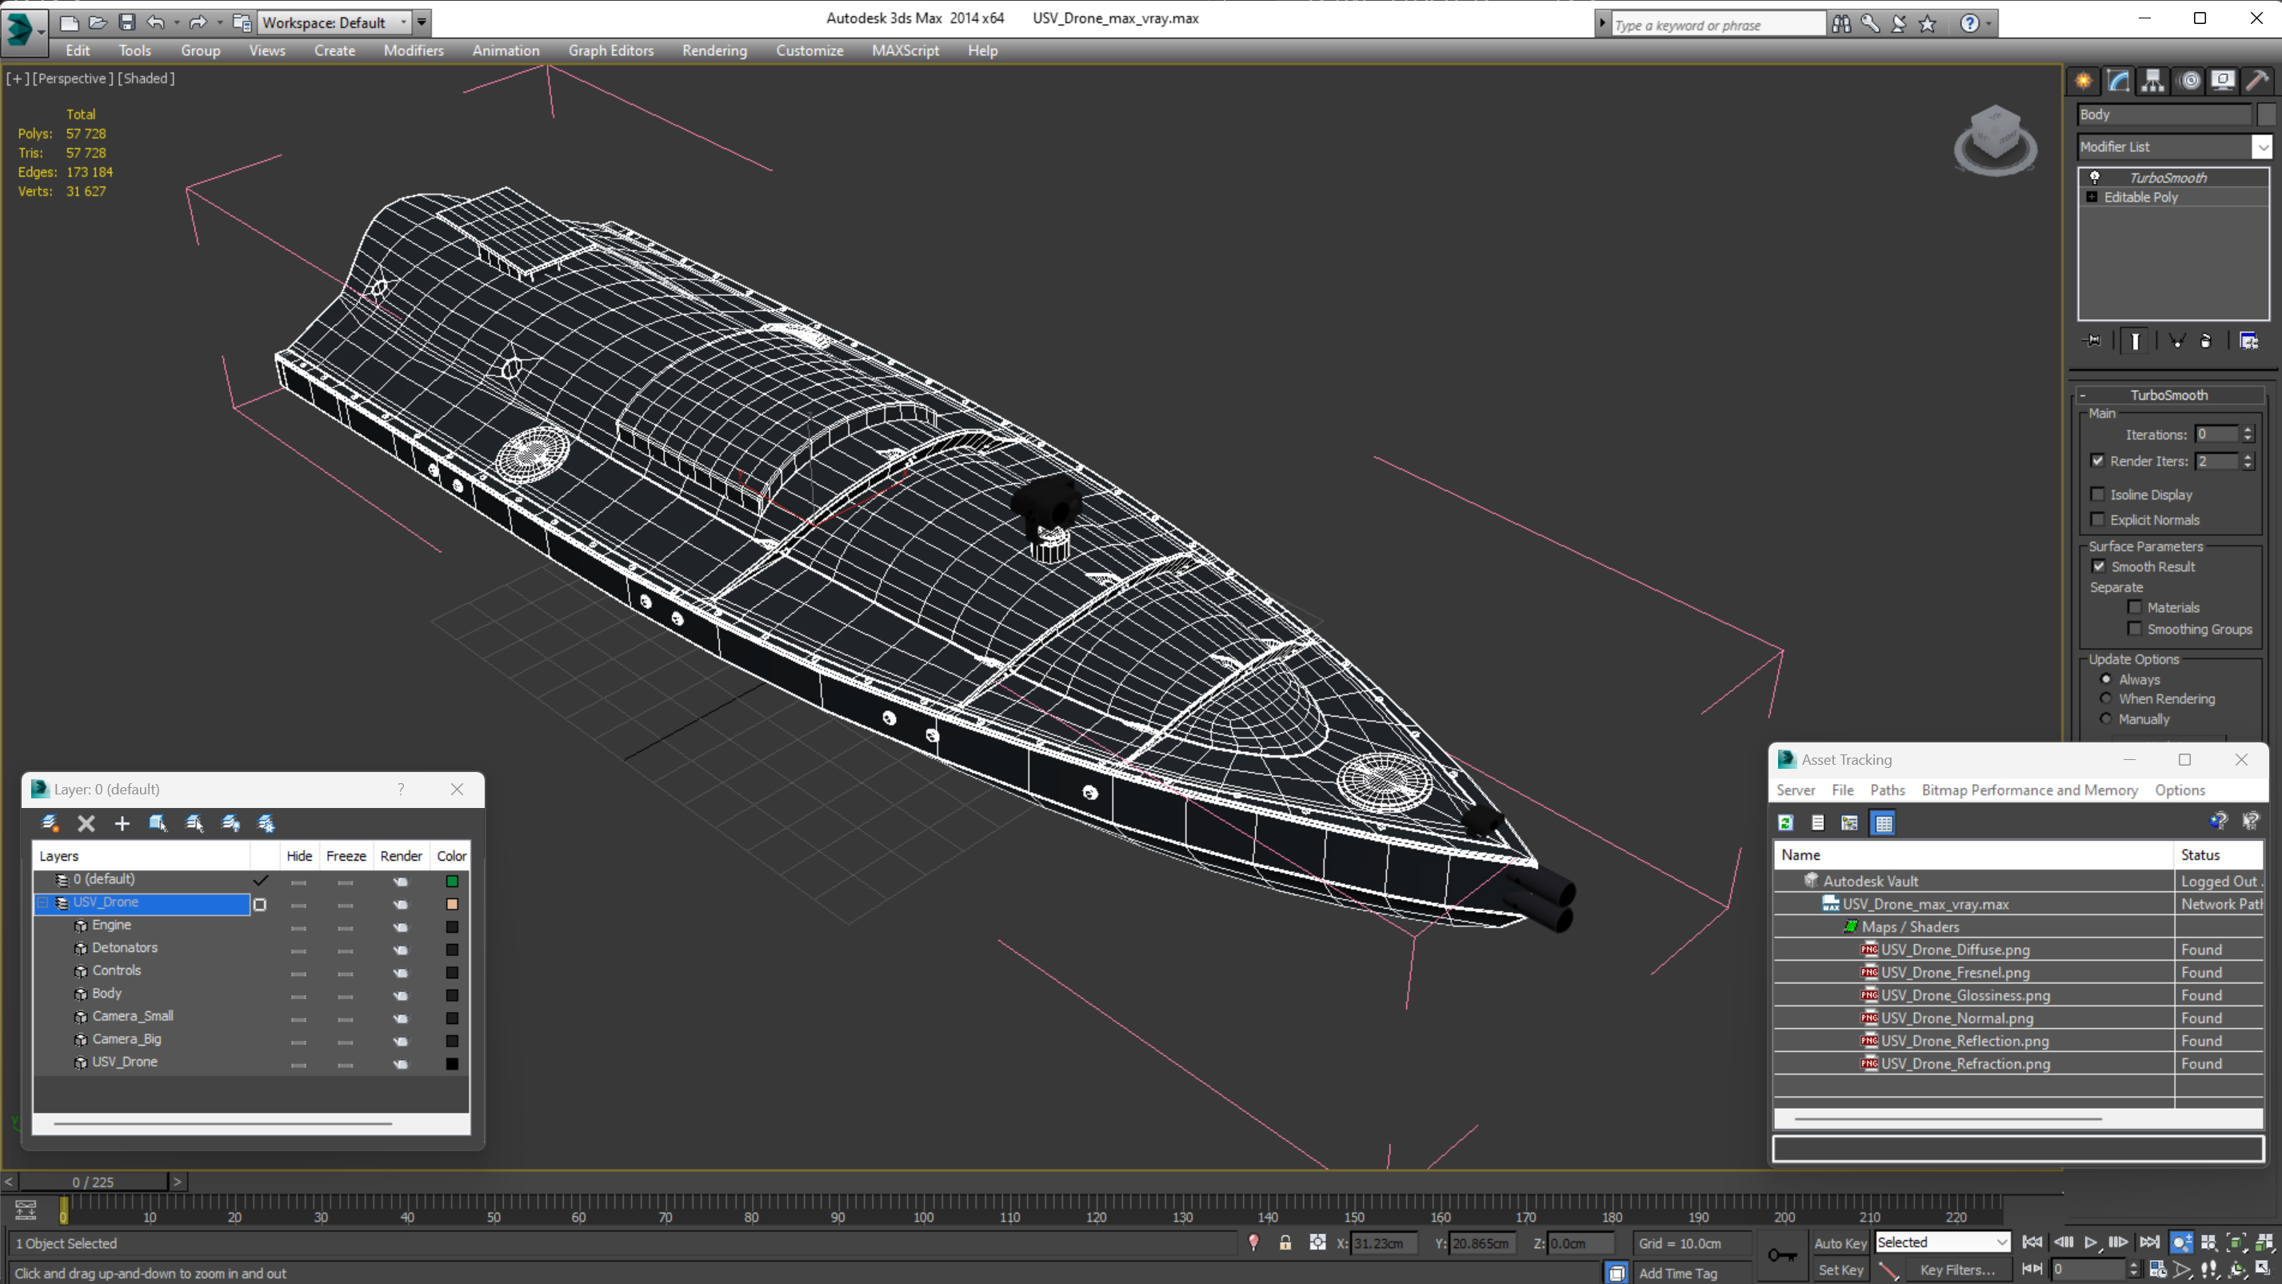
Task: Open the Help icon dropdown arrow
Action: click(1988, 24)
